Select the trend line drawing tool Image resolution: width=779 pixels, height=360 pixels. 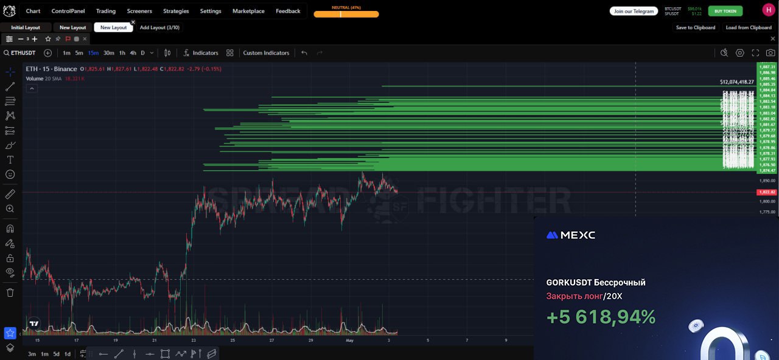point(10,86)
